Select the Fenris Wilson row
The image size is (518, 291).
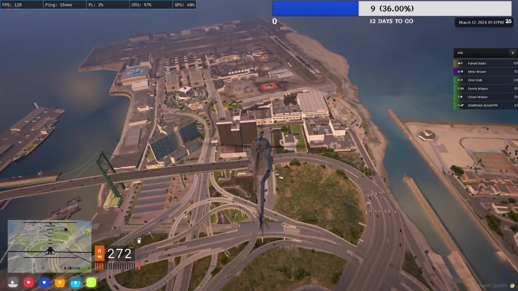(x=486, y=89)
